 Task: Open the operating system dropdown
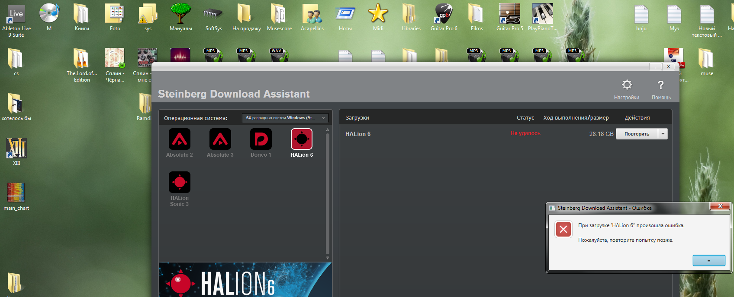[285, 118]
